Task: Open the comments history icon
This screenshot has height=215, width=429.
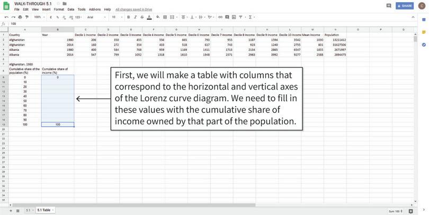Action: (x=389, y=6)
